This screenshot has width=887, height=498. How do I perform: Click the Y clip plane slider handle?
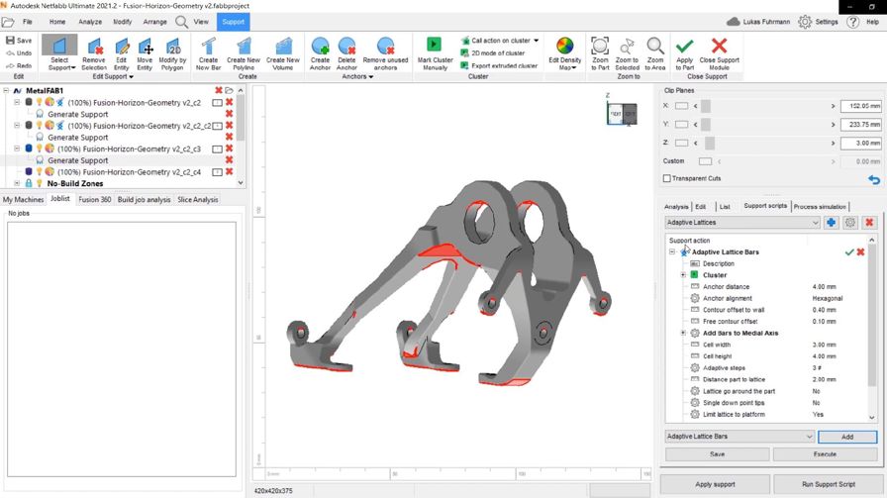[706, 125]
